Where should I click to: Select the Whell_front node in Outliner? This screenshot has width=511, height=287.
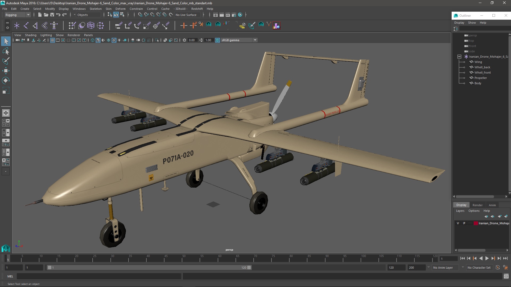(x=482, y=73)
